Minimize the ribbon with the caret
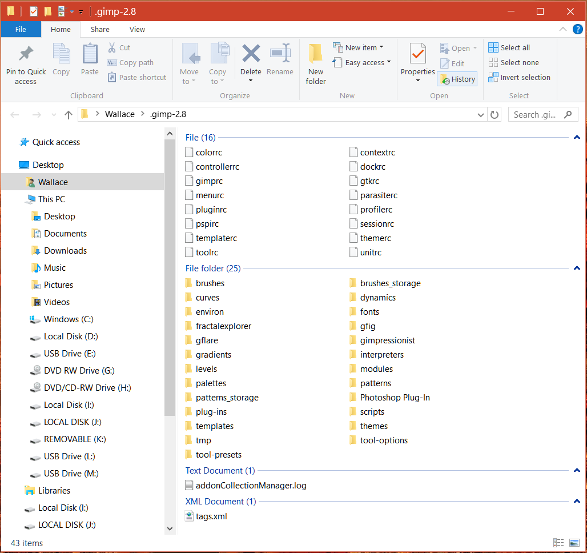The image size is (587, 553). [562, 29]
